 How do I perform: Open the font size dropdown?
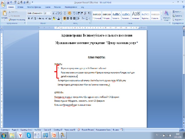coord(51,13)
